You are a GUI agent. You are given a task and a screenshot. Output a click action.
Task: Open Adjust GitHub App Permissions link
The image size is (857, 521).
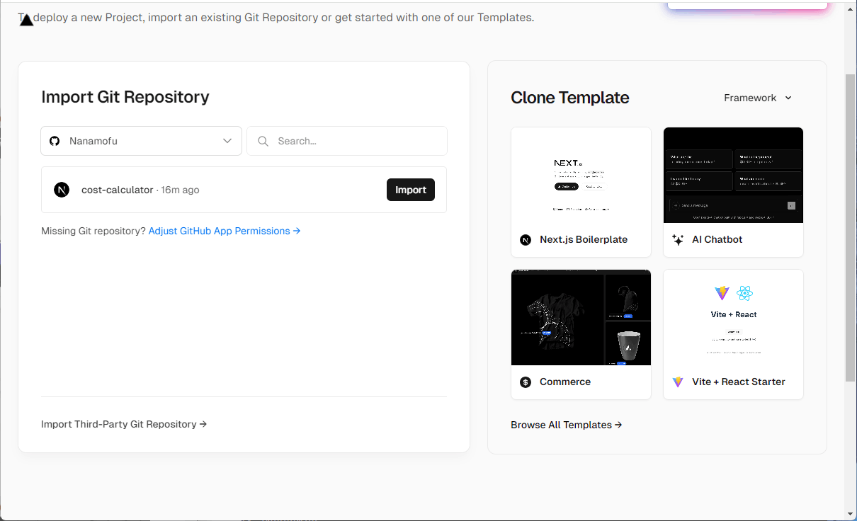[x=225, y=231]
